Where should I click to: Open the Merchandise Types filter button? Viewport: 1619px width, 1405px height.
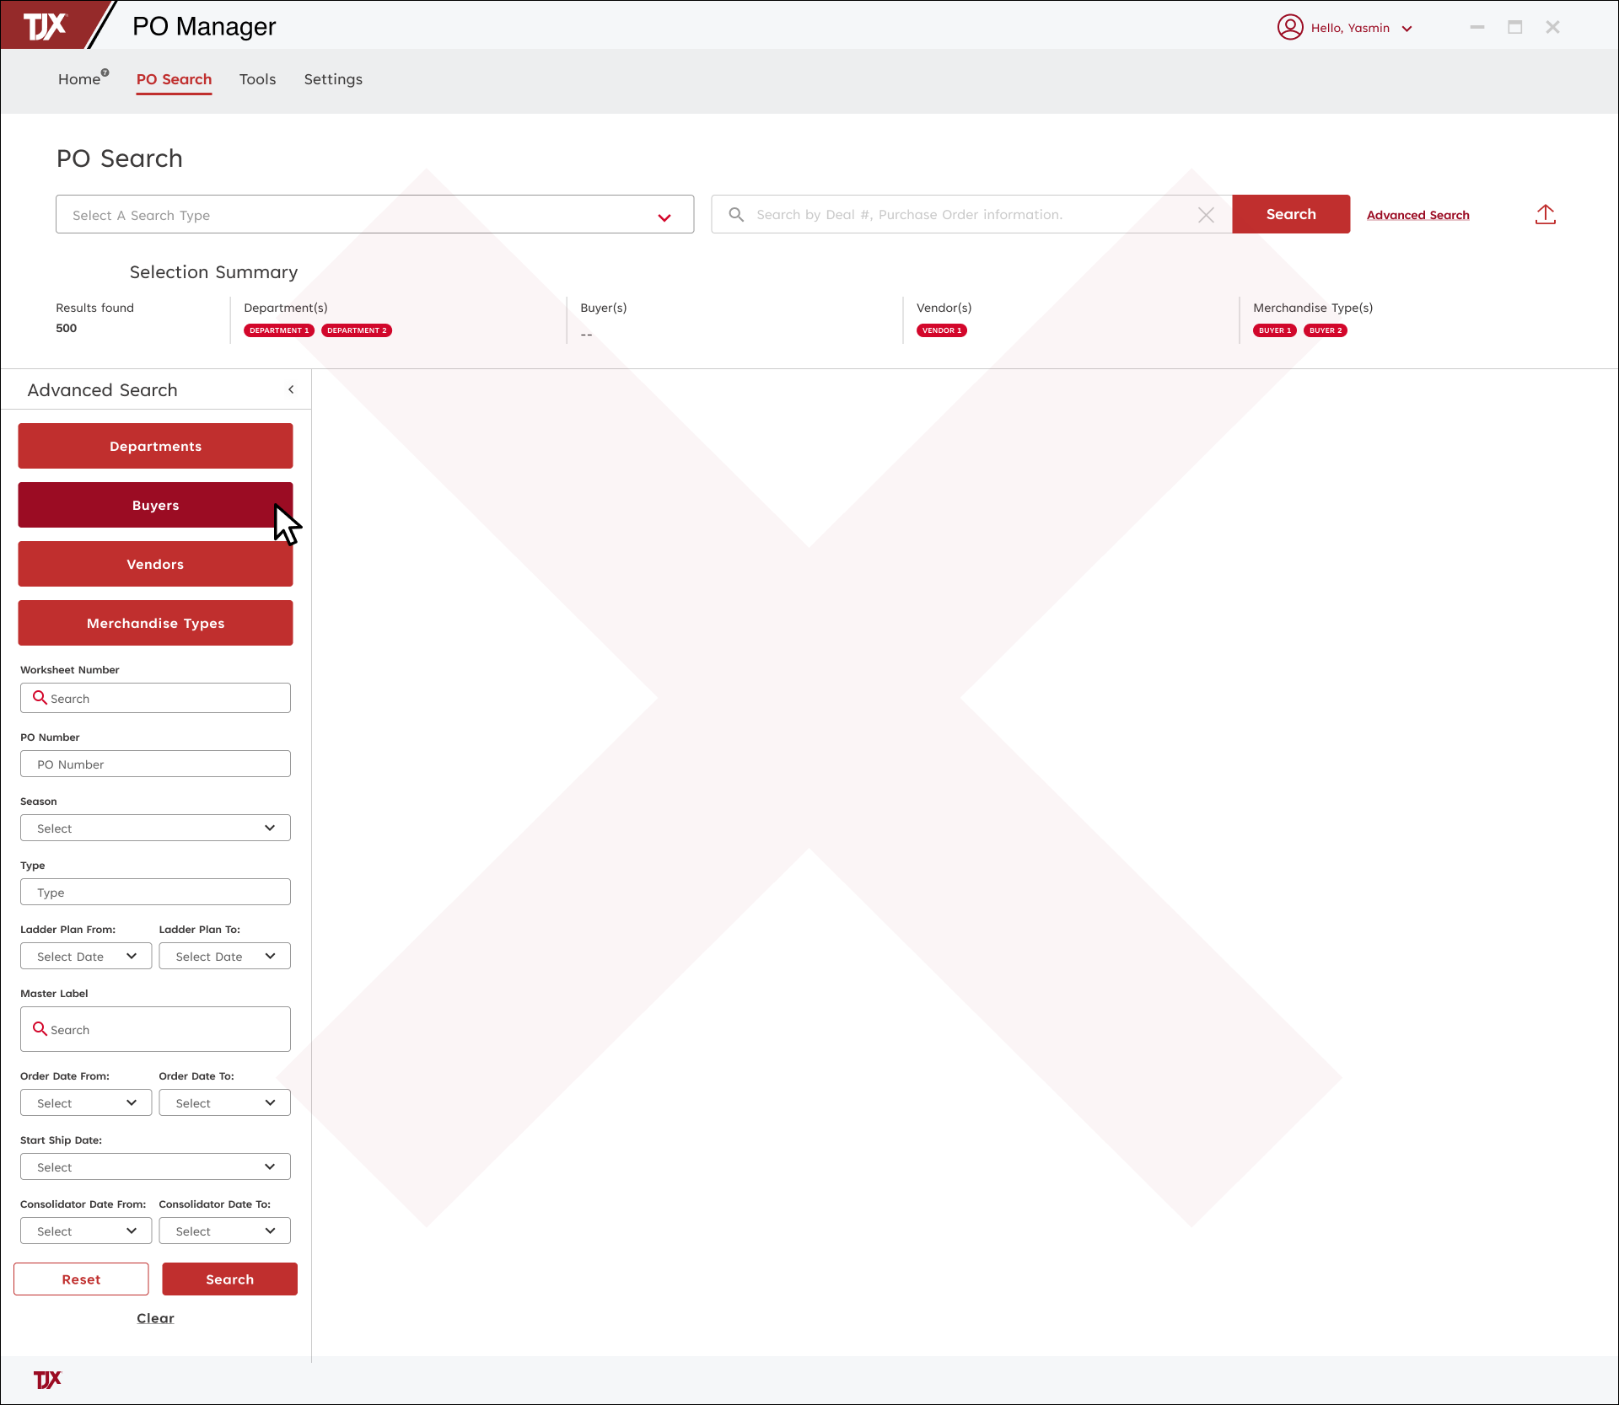point(155,623)
